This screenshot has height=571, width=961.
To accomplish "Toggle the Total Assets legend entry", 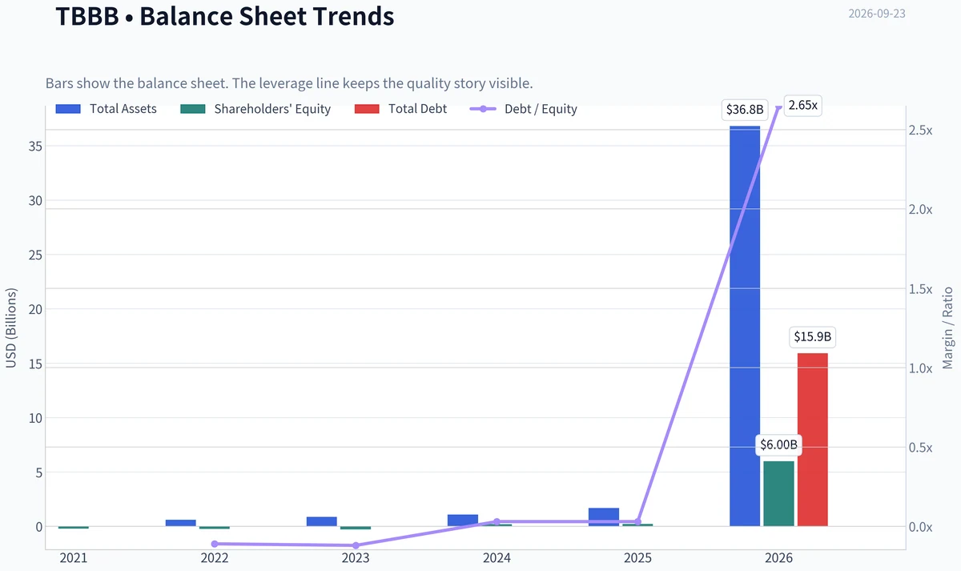I will tap(106, 109).
